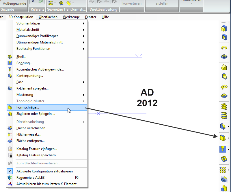This screenshot has height=192, width=231.
Task: Choose Skalieren oder Spiegeln ... menu entry
Action: (x=47, y=114)
